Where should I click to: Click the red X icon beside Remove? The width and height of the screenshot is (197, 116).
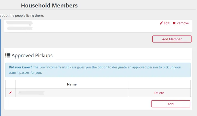pyautogui.click(x=174, y=23)
